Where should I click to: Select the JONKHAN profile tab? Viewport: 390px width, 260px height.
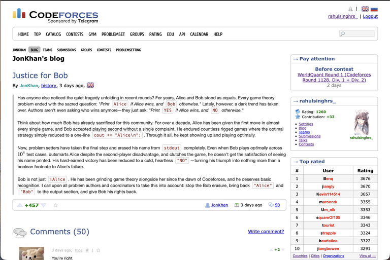click(19, 50)
